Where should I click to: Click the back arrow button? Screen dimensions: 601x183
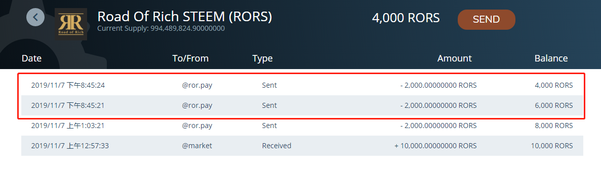(x=35, y=17)
